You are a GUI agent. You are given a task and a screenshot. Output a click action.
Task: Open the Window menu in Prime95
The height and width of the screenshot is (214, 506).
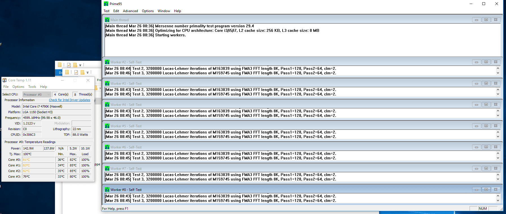coord(164,11)
